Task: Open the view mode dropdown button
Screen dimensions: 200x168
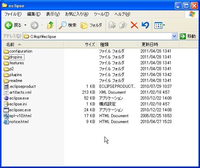Action: point(159,25)
